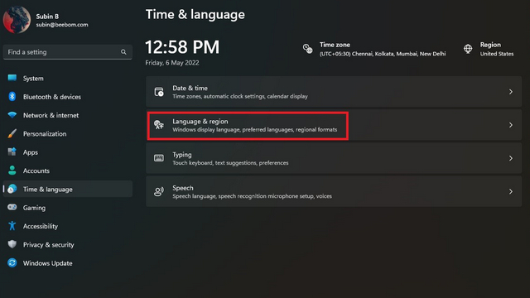Click the Date & time calendar-clock icon

(x=159, y=92)
